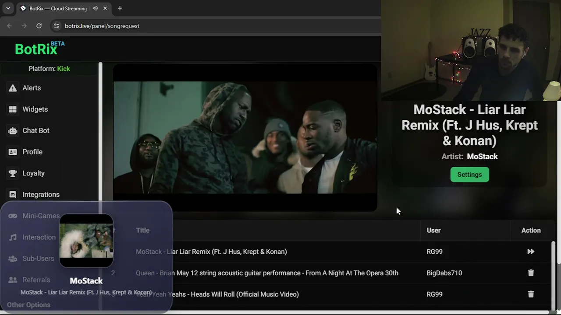This screenshot has width=561, height=315.
Task: Select the Queen - Brian May row title
Action: click(x=267, y=273)
